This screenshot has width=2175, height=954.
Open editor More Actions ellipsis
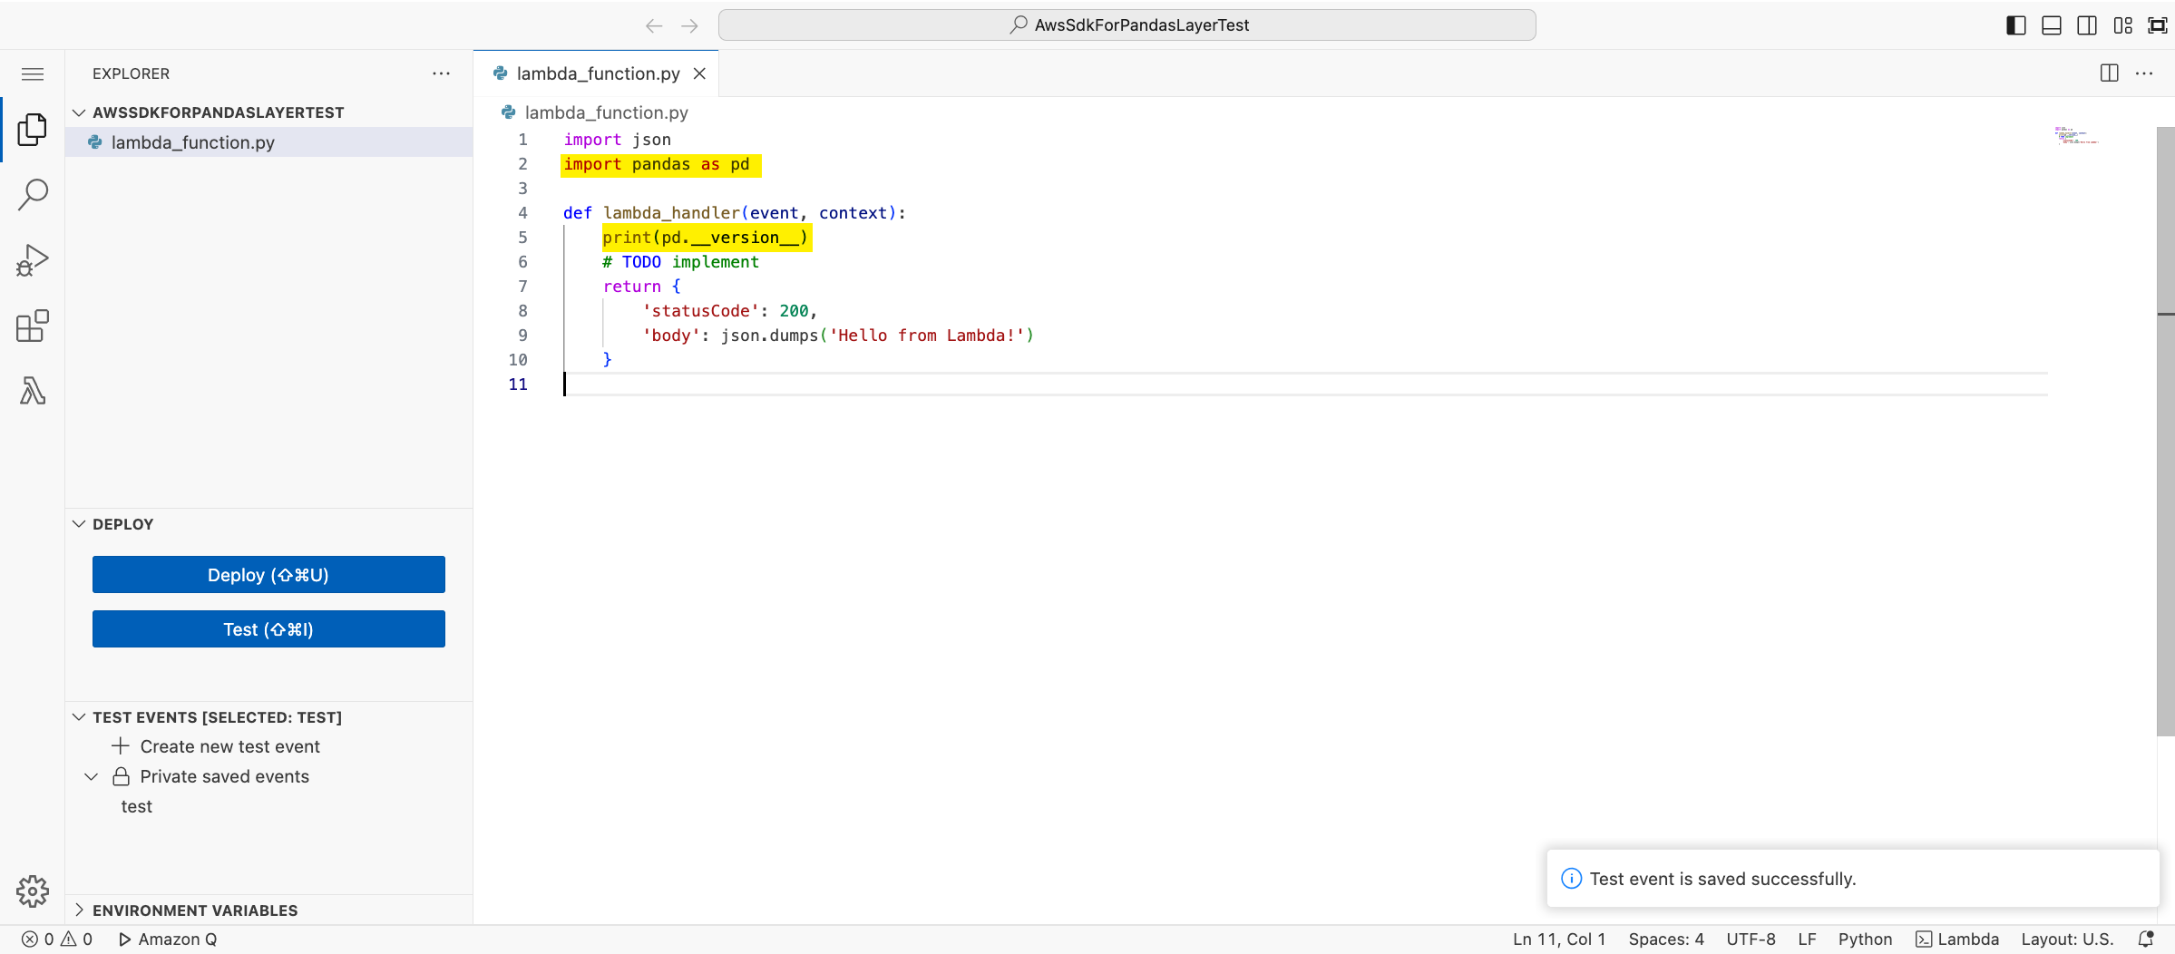[x=2144, y=73]
